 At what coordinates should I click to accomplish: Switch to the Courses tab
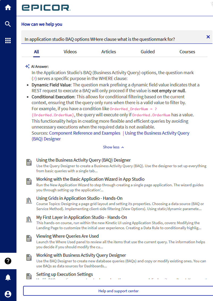(187, 52)
